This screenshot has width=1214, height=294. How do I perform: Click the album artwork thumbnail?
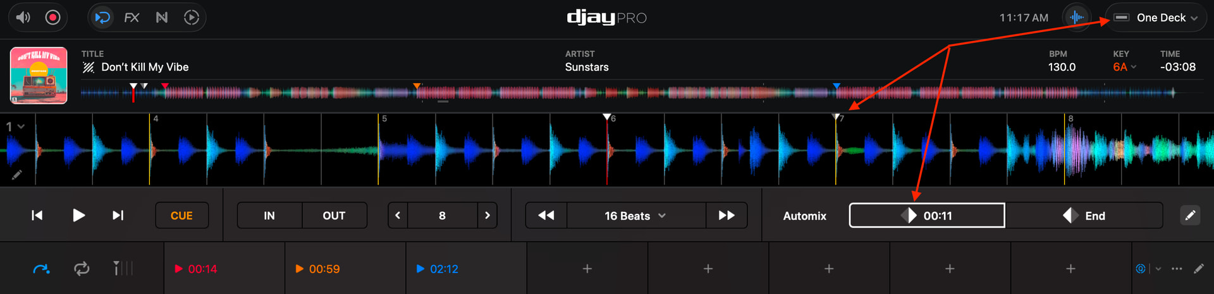(x=39, y=75)
